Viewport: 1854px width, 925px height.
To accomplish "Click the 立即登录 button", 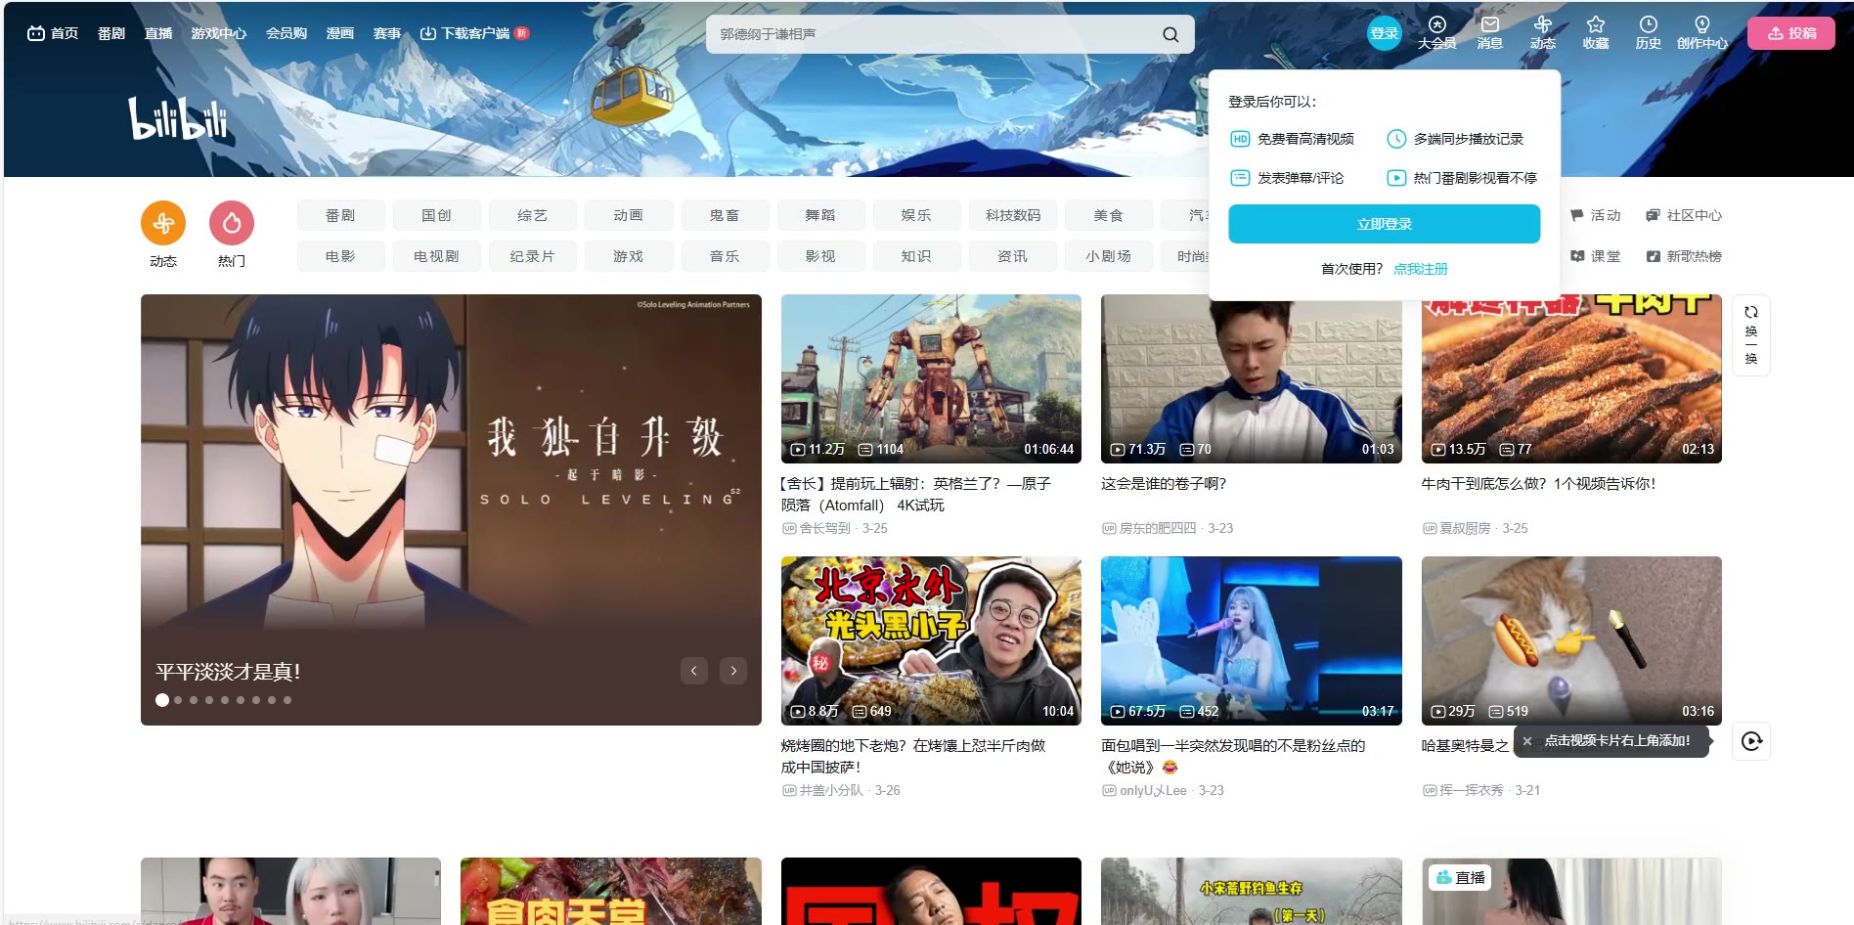I will pyautogui.click(x=1385, y=224).
